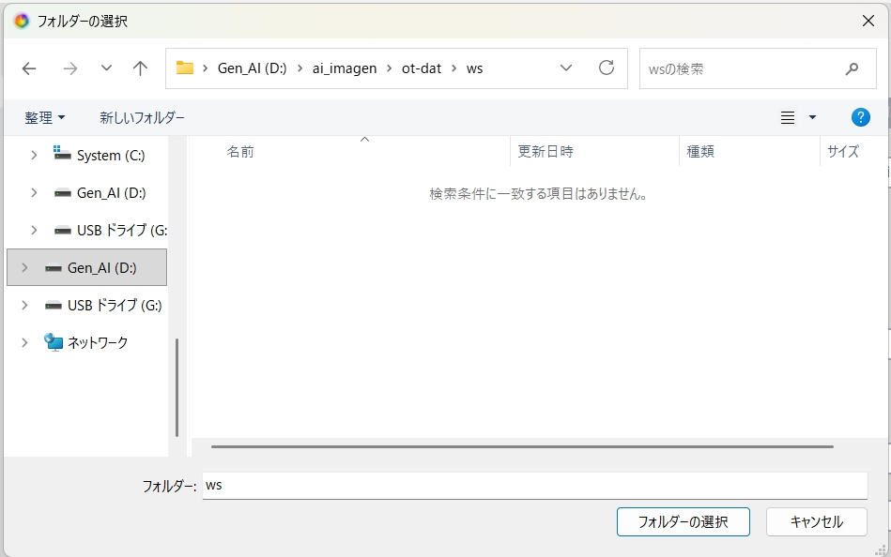Image resolution: width=891 pixels, height=557 pixels.
Task: Click file list horizontal scrollbar
Action: point(522,446)
